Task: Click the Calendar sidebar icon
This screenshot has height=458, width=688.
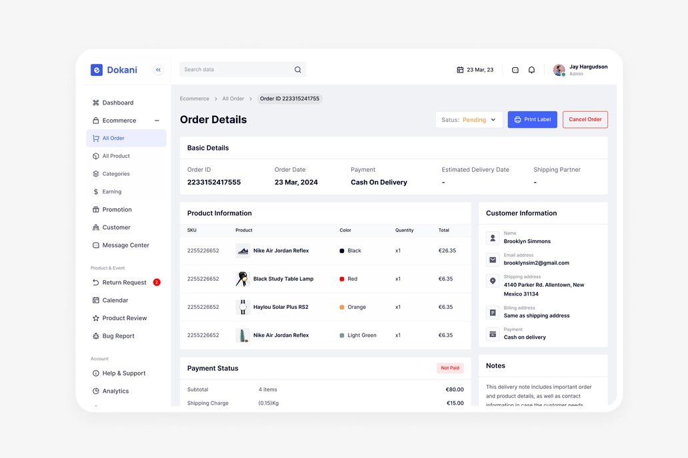Action: pyautogui.click(x=95, y=300)
